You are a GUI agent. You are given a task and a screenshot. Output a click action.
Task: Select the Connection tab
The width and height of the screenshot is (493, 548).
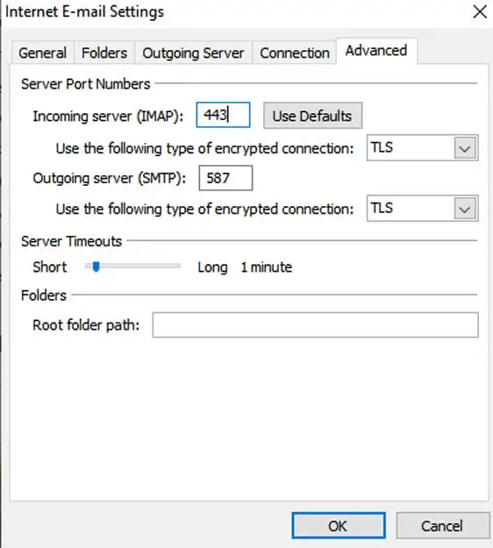click(295, 53)
